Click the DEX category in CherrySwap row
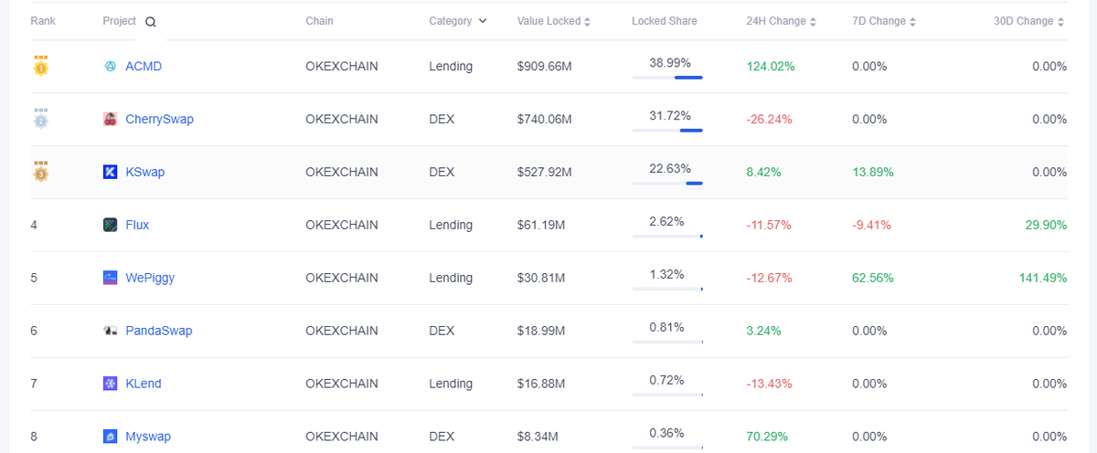Screen dimensions: 1097x453 tap(442, 119)
